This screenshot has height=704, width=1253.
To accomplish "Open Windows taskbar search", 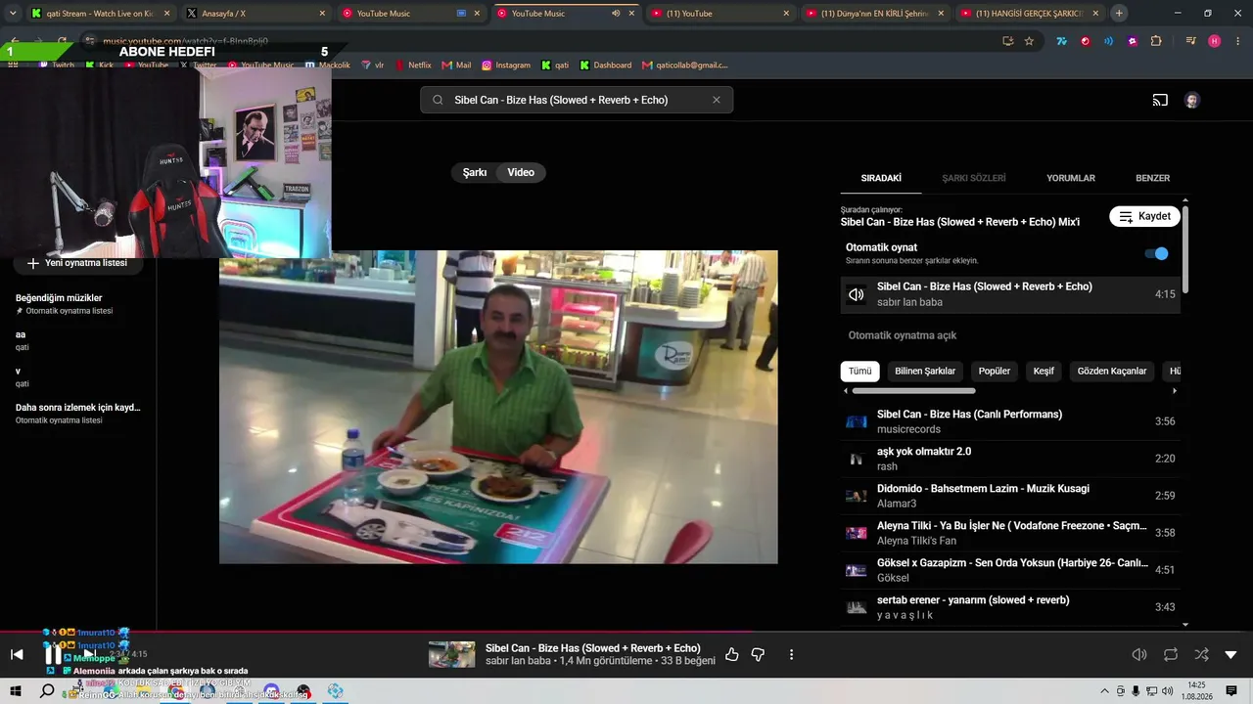I will coord(47,691).
